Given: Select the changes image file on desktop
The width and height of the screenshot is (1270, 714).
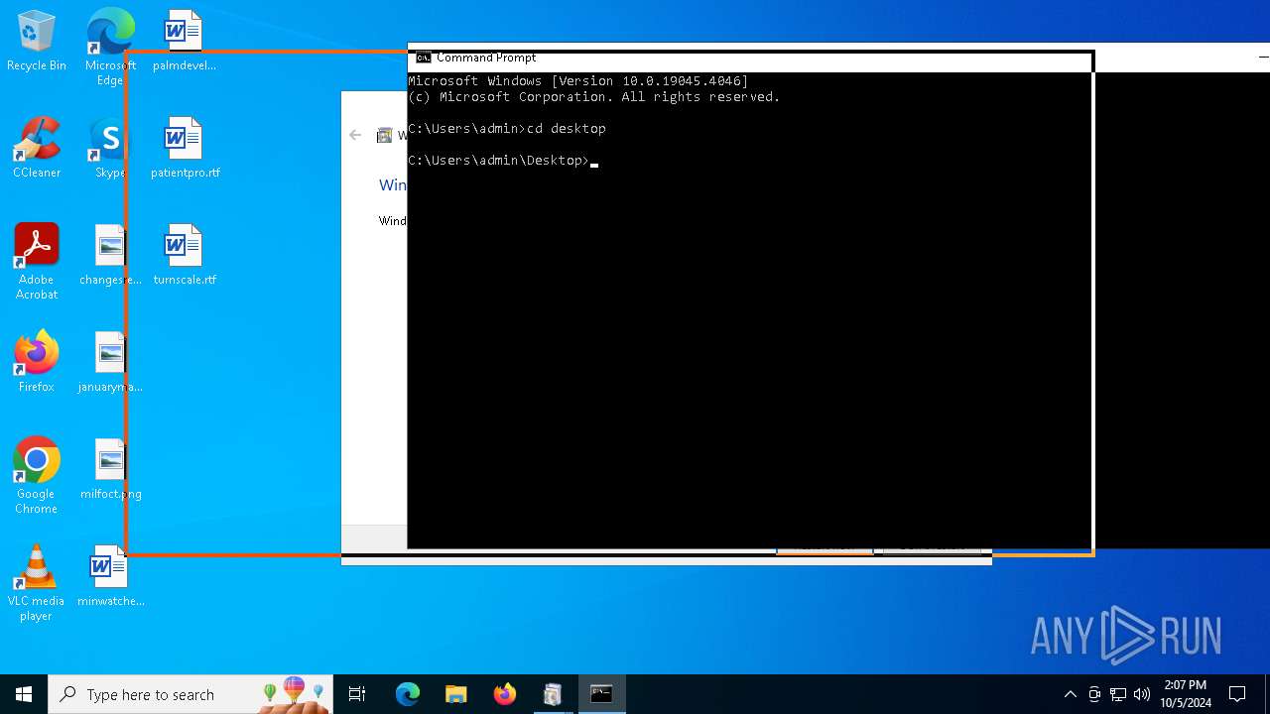Looking at the screenshot, I should [x=110, y=255].
